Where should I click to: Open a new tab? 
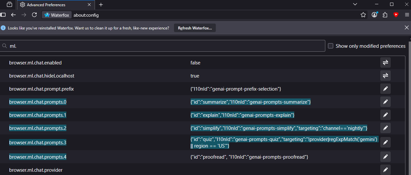[x=101, y=5]
